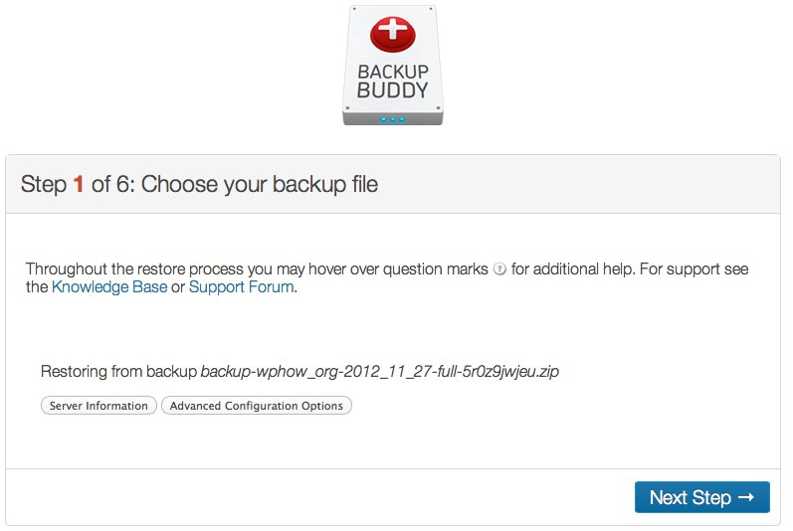
Task: Open the Knowledge Base link
Action: (x=109, y=287)
